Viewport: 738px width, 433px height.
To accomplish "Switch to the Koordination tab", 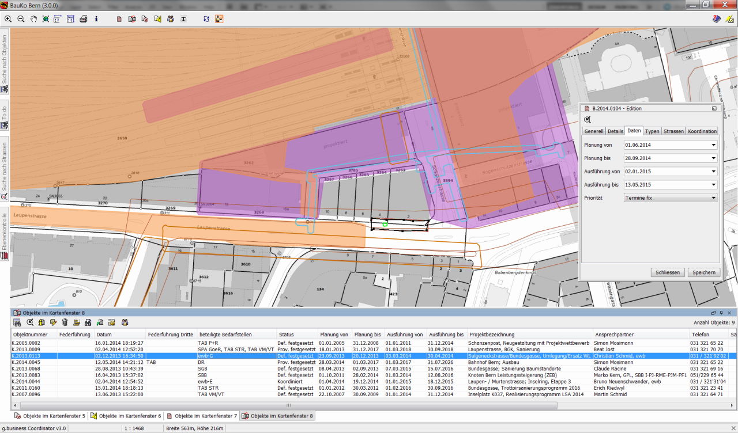I will [x=702, y=131].
